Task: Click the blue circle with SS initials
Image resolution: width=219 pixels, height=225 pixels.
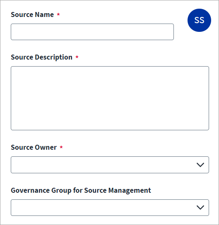Action: [x=199, y=20]
